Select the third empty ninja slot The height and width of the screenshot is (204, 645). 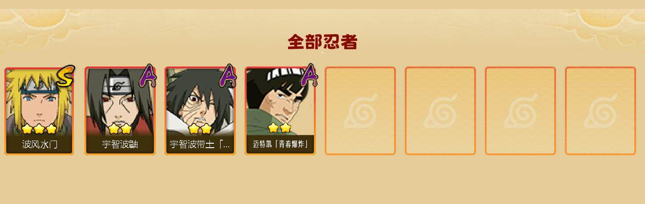520,111
